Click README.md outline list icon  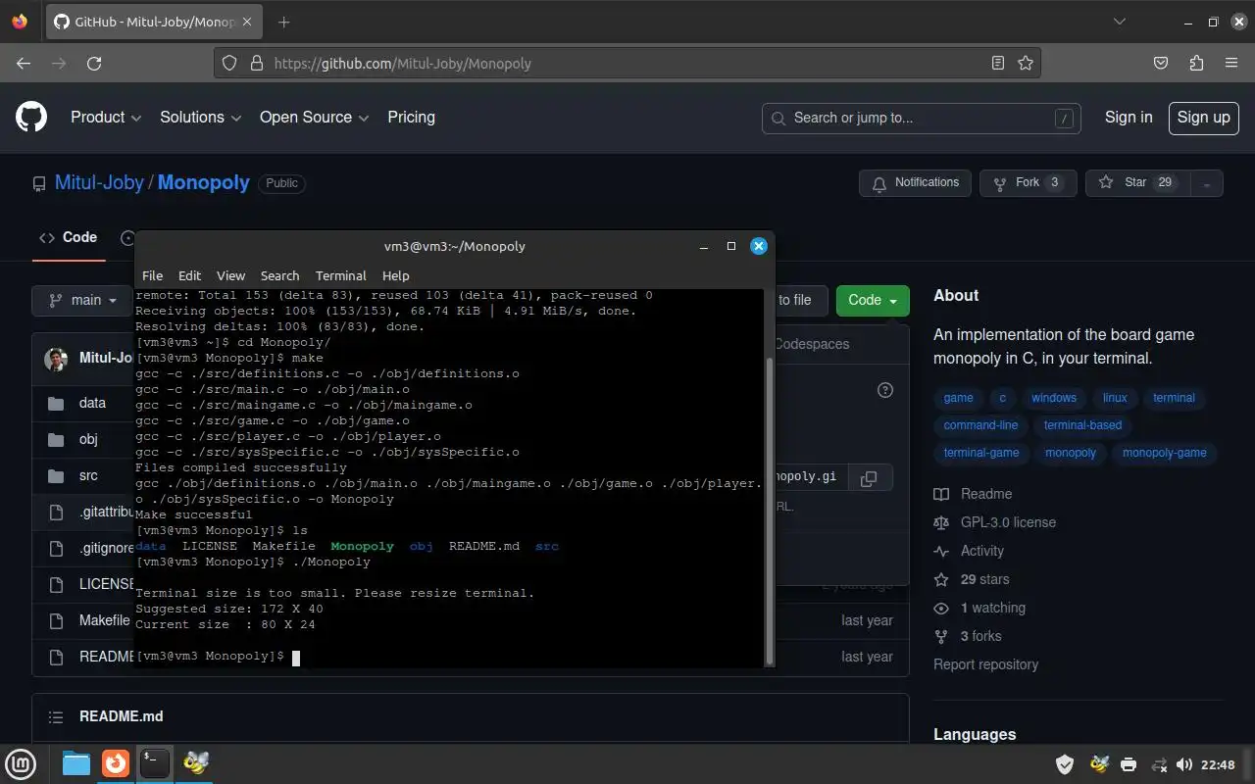(56, 717)
